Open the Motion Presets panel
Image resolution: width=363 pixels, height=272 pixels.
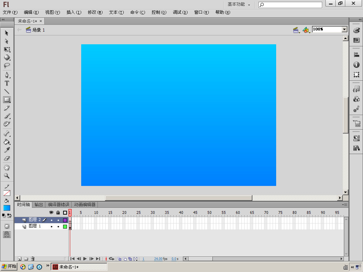click(357, 109)
